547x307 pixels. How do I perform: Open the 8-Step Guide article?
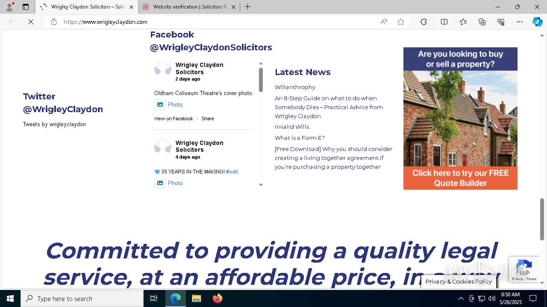tap(329, 107)
